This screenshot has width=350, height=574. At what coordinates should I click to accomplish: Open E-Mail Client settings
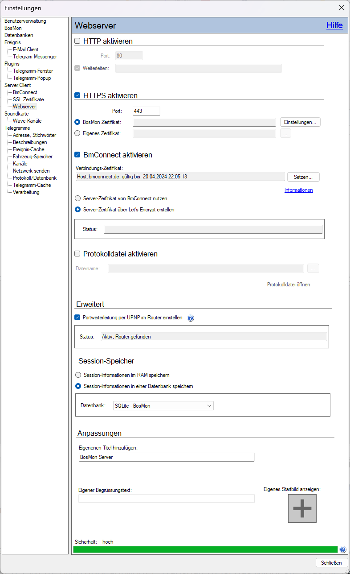(x=26, y=50)
